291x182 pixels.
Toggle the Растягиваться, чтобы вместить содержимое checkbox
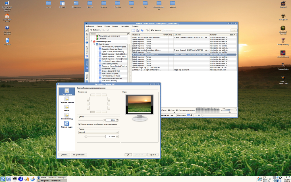(x=80, y=124)
